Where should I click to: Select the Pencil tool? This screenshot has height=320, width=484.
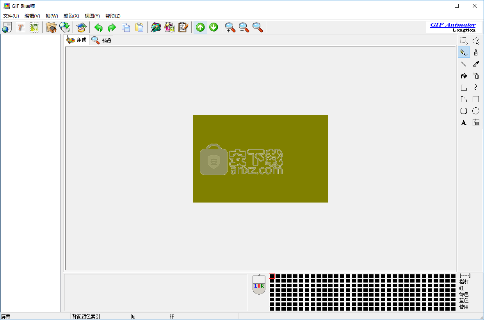coord(464,52)
